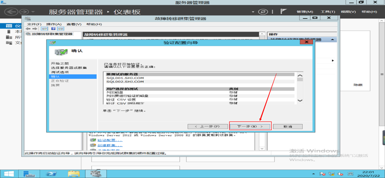
Task: Click the up arrow of the wizard list scrollbar
Action: (300, 75)
